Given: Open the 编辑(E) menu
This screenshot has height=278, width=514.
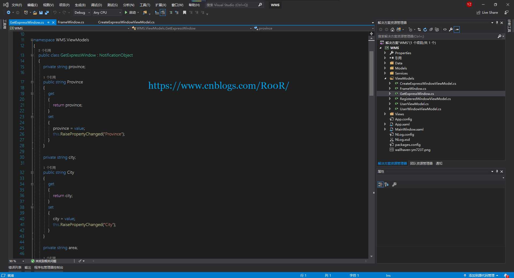Looking at the screenshot, I should [32, 5].
